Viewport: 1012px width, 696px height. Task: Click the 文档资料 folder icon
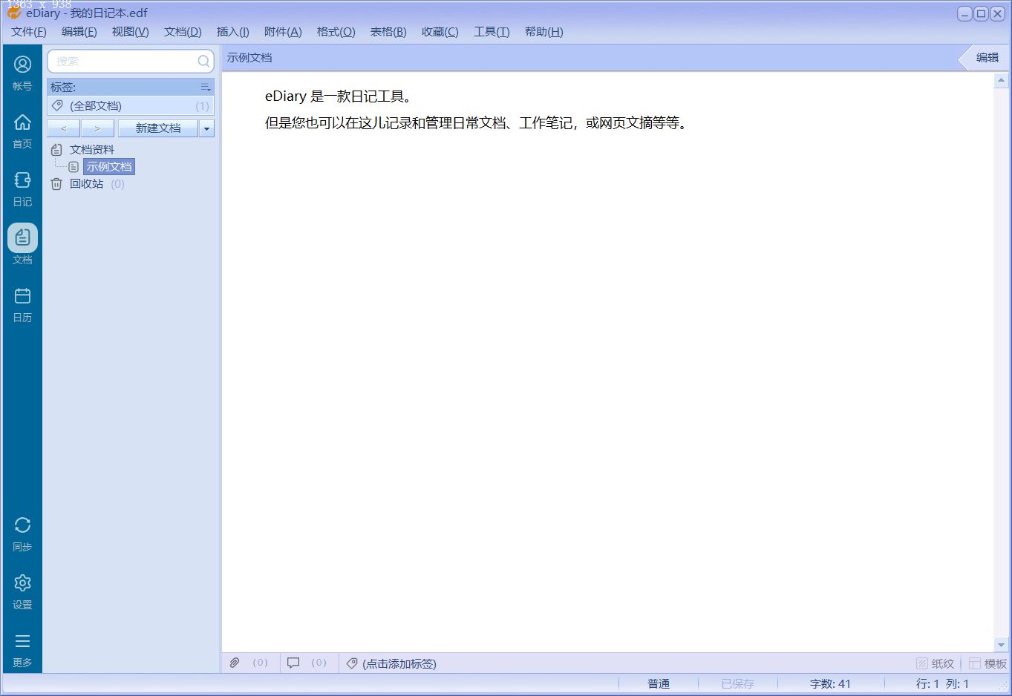point(56,150)
